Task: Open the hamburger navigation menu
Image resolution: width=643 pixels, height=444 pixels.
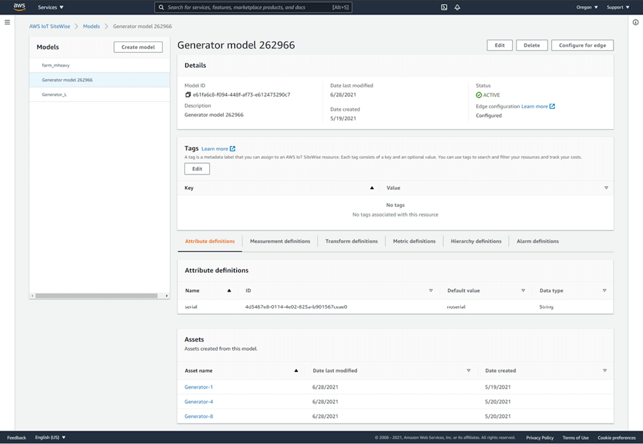Action: [x=7, y=22]
